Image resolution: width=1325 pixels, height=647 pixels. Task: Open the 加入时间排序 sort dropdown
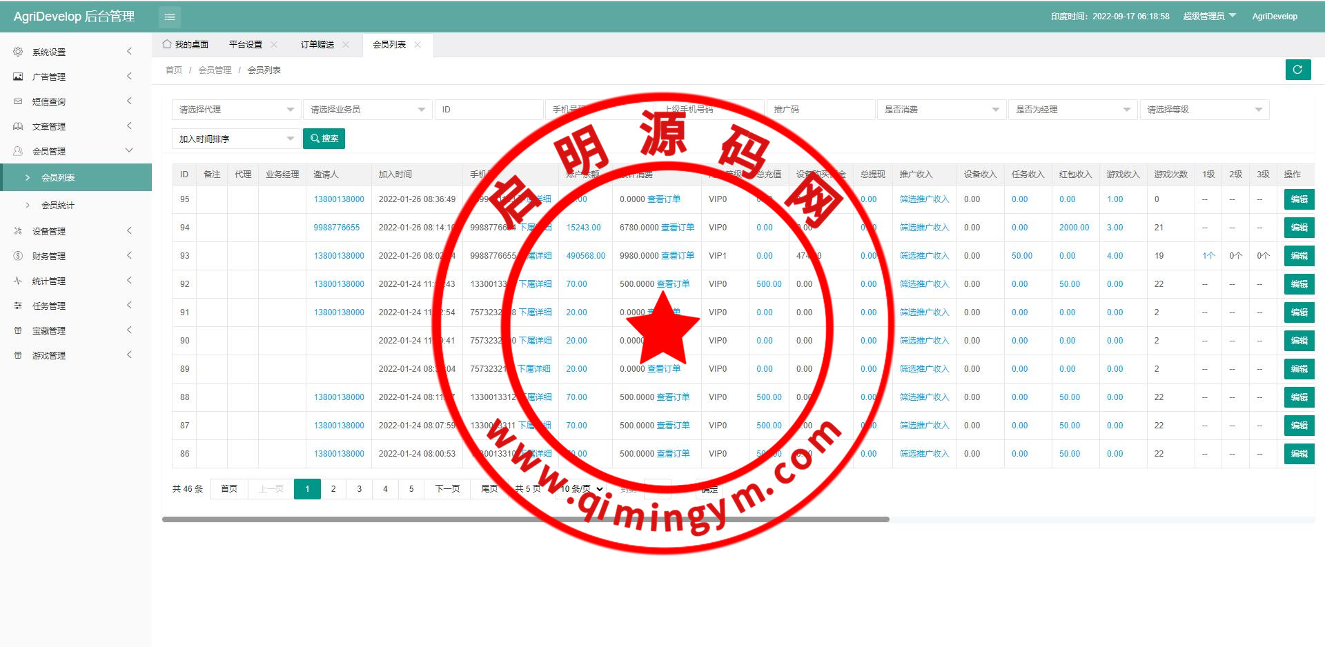point(235,139)
